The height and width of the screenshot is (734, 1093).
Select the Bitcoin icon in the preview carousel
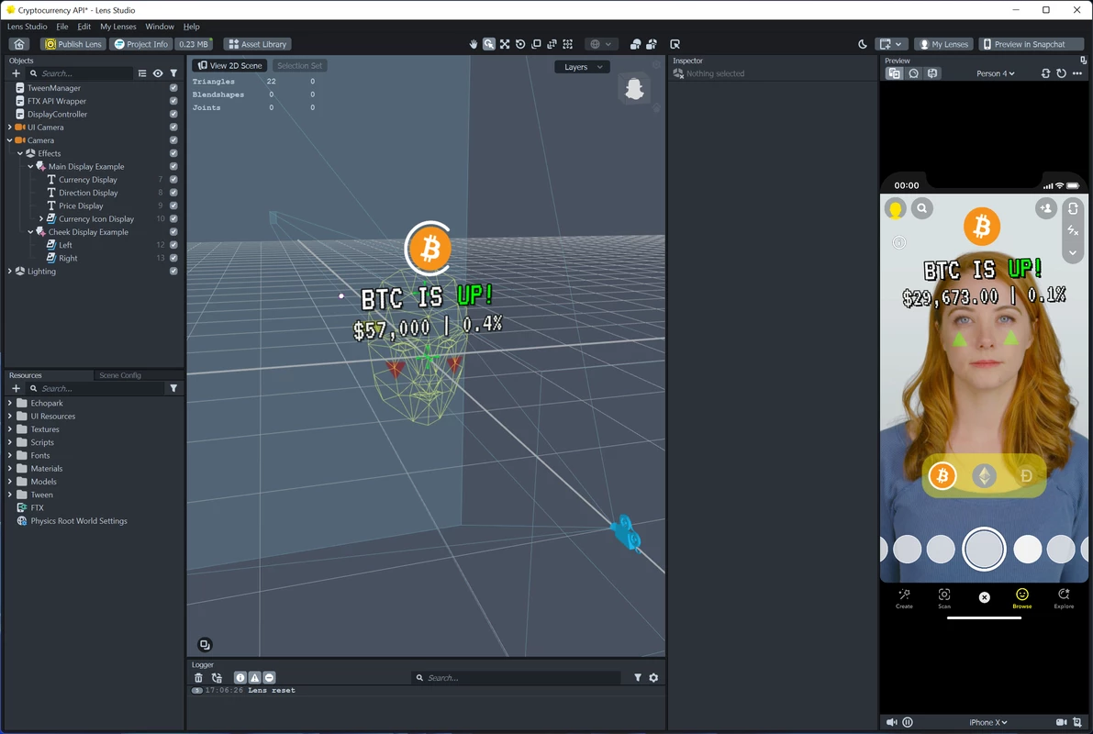(x=942, y=476)
